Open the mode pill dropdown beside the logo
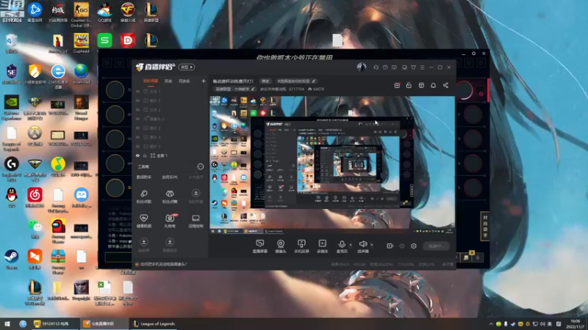Image resolution: width=588 pixels, height=330 pixels. pos(187,67)
